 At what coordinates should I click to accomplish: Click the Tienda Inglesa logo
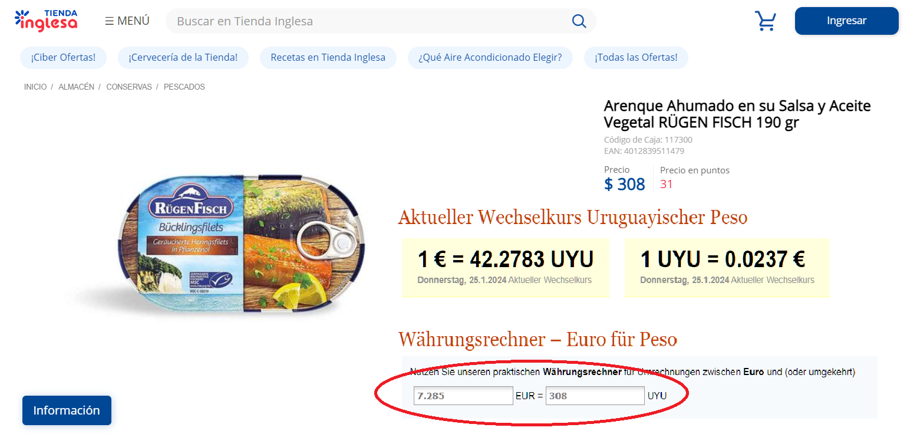pos(46,21)
